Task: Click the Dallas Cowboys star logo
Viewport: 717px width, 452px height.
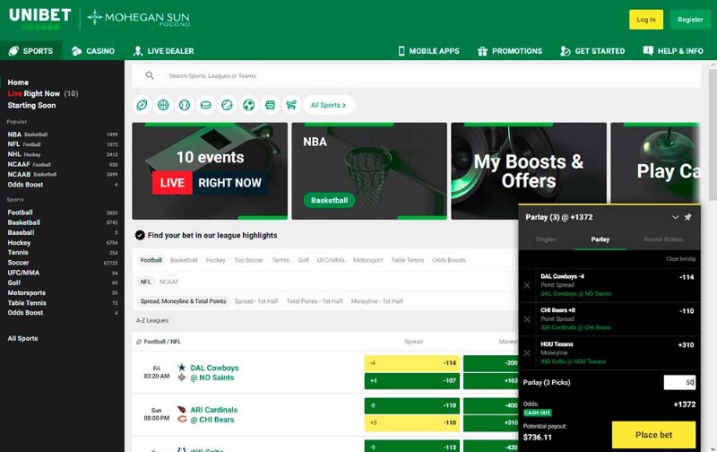Action: [x=182, y=368]
